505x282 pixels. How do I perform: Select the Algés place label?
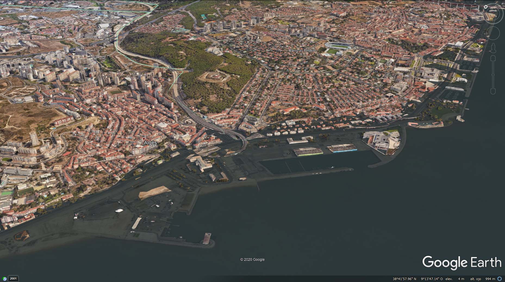(150, 143)
